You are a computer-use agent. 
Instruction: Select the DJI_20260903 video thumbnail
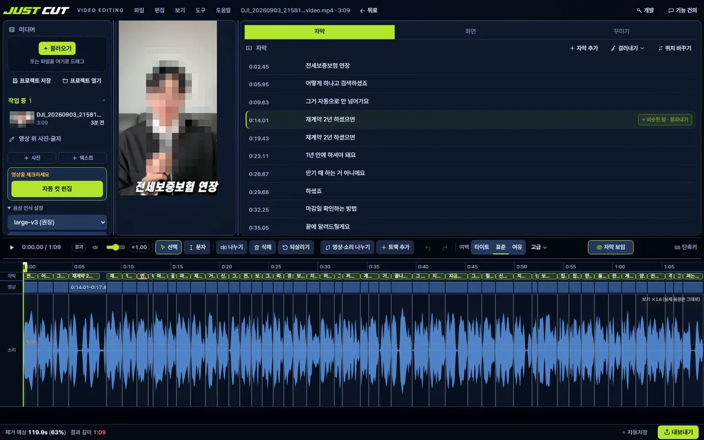coord(22,119)
